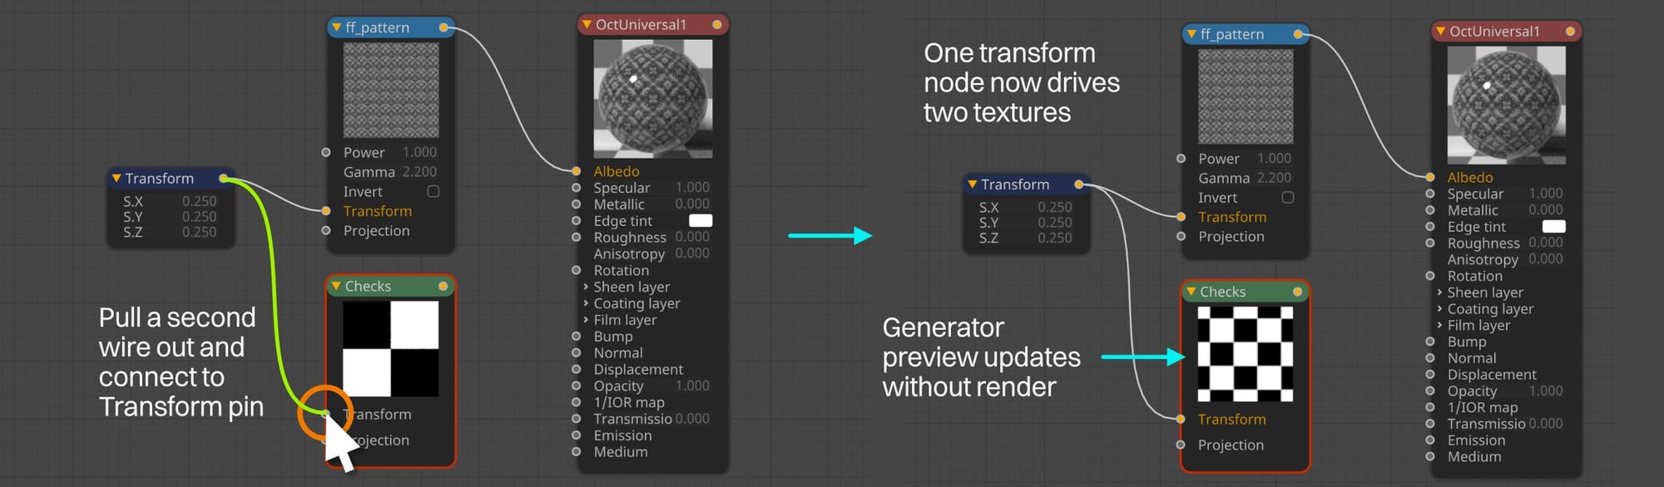Screen dimensions: 1664x487
Task: Collapse the Checks node in the right graph
Action: (1191, 292)
